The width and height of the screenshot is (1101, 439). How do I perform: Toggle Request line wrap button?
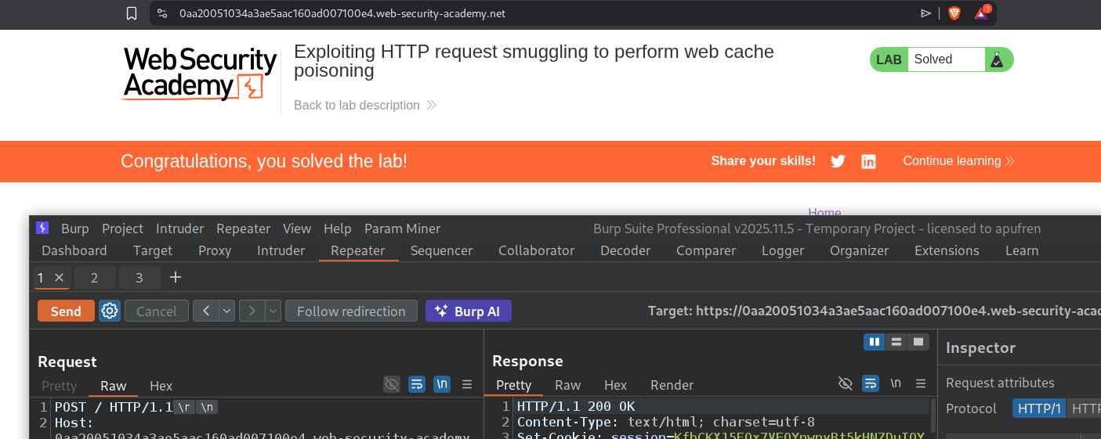pyautogui.click(x=417, y=384)
